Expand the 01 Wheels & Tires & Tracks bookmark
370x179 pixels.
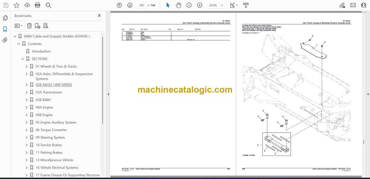point(27,67)
